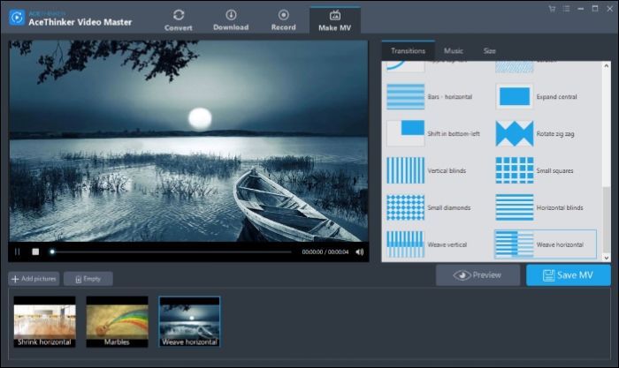
Task: Open the shopping cart icon in title bar
Action: coord(553,8)
